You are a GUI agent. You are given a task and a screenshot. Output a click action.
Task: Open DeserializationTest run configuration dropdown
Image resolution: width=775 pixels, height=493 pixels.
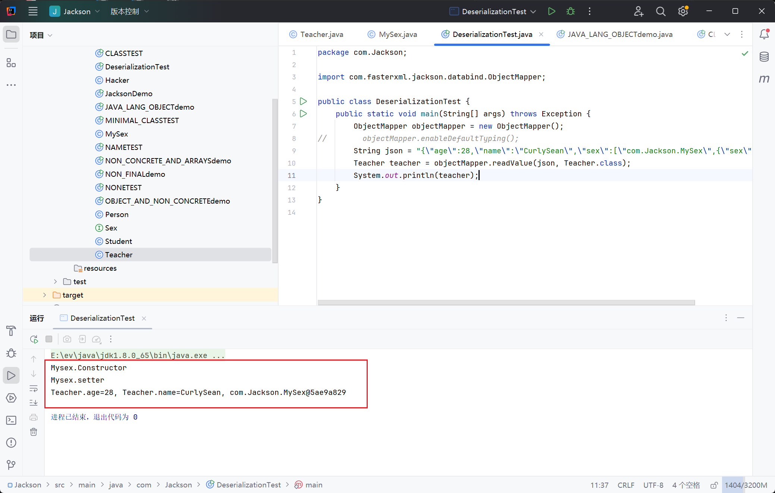click(493, 11)
